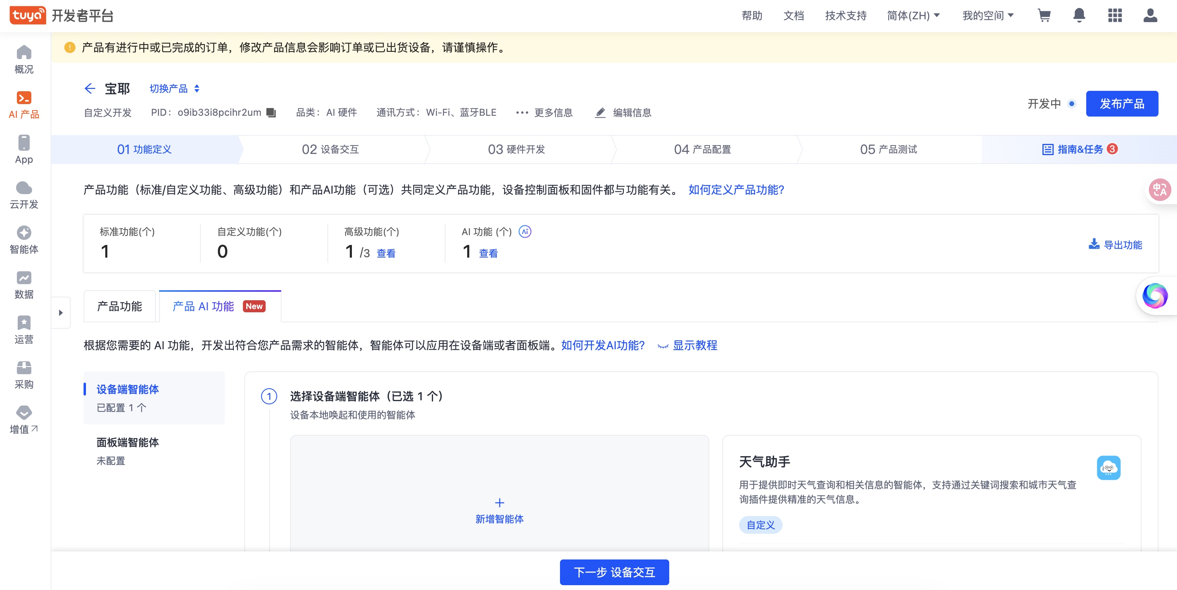Click the shopping cart icon
Screen dimensions: 1177x590
1044,16
